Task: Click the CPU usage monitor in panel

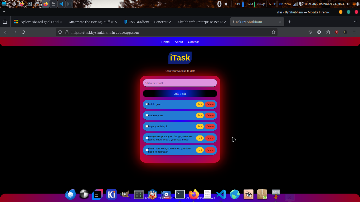Action: 239,4
